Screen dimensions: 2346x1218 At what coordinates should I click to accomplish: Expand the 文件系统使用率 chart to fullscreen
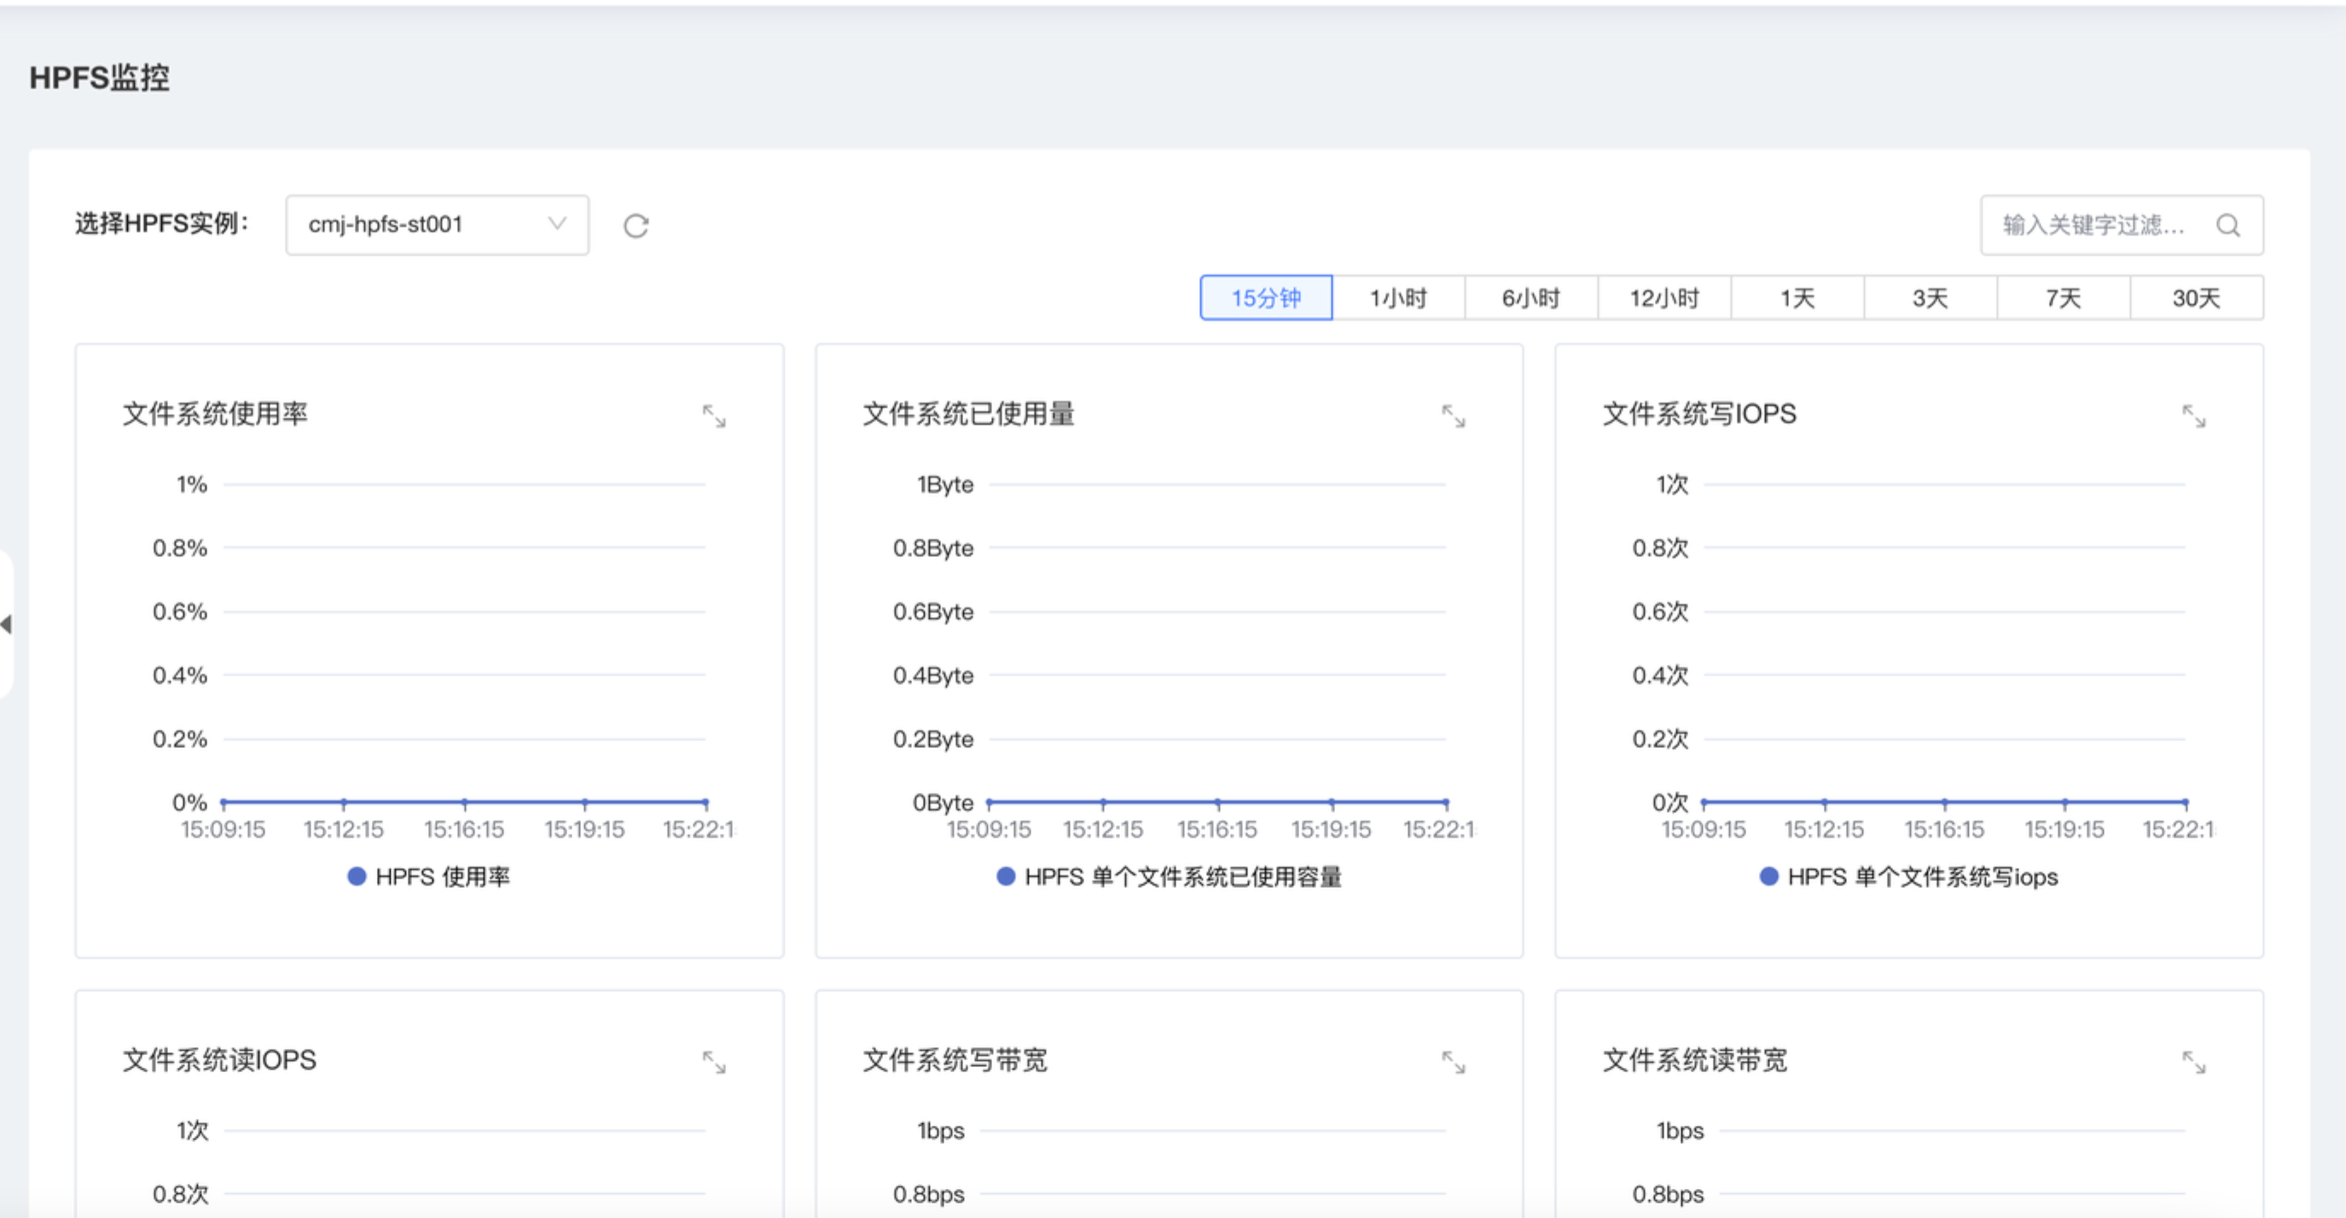(714, 417)
